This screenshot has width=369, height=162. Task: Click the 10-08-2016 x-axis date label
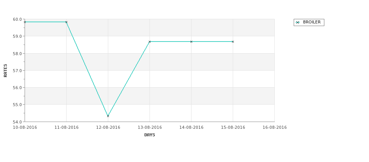click(x=25, y=128)
